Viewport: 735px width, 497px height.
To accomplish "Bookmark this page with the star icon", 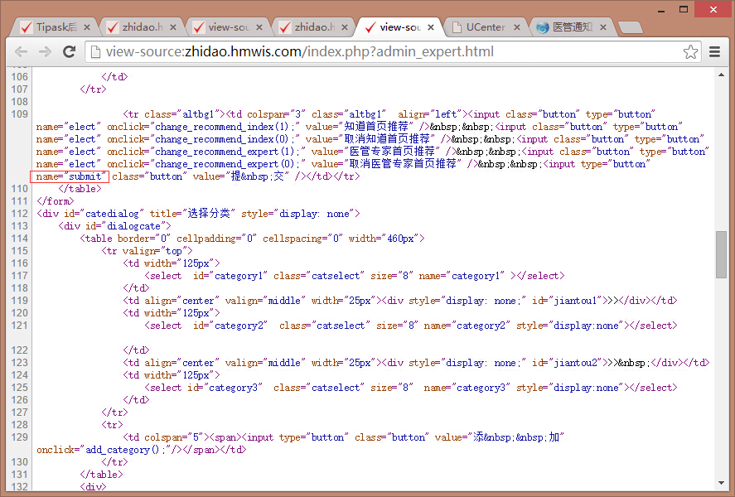I will (690, 52).
